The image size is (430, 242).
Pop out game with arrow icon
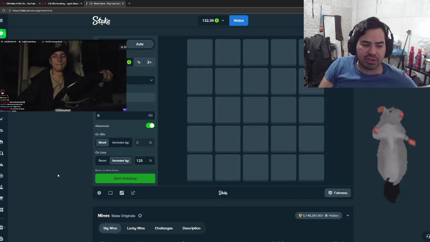point(133,193)
